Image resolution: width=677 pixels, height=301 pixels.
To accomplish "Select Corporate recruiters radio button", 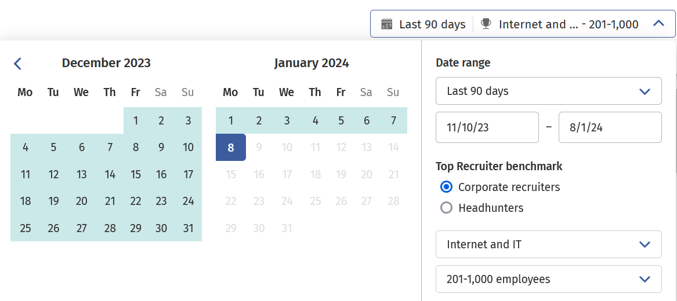I will pyautogui.click(x=446, y=187).
